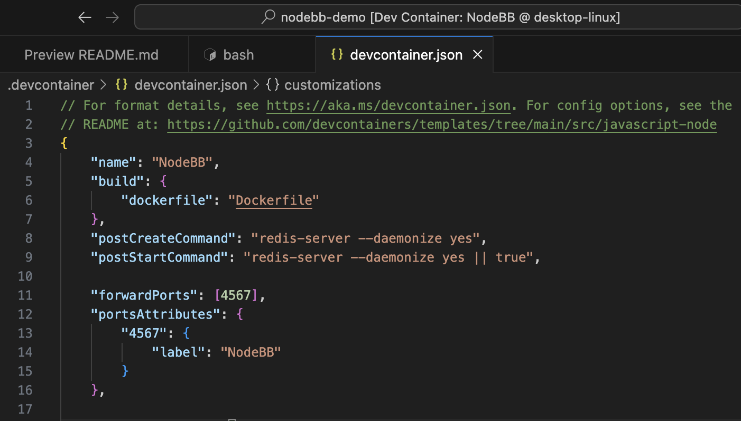The width and height of the screenshot is (741, 421).
Task: Close the devcontainer.json tab
Action: [477, 54]
